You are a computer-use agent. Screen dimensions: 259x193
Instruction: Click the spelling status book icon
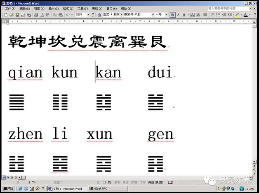tap(170, 182)
